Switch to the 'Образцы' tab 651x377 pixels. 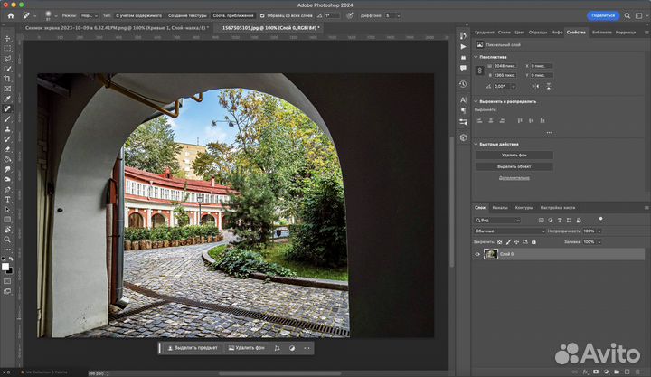(x=538, y=33)
